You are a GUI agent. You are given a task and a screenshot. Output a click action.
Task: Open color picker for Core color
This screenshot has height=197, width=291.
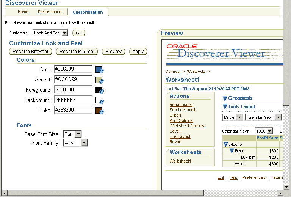[100, 70]
